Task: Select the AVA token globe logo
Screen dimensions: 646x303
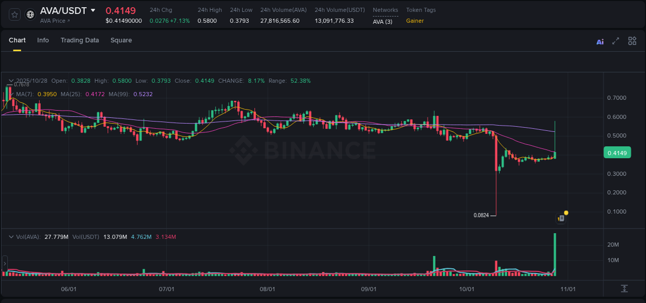Action: (29, 14)
